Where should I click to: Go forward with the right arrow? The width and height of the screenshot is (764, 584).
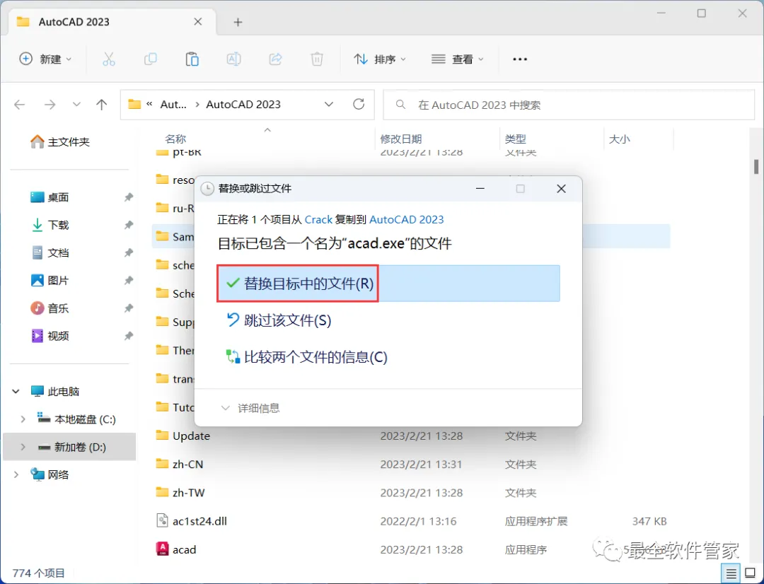[x=50, y=105]
